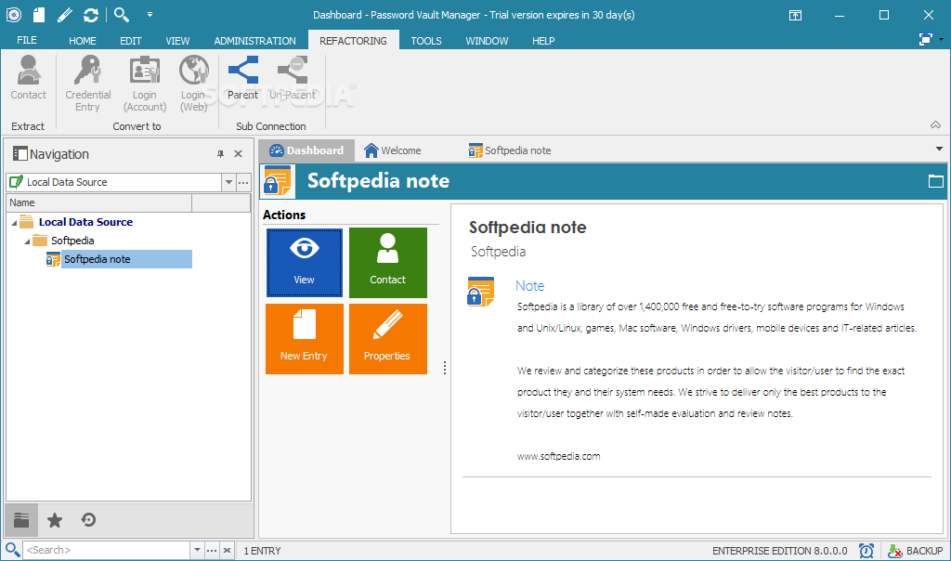Switch to the WINDOW ribbon tab
This screenshot has width=951, height=561.
[x=487, y=41]
